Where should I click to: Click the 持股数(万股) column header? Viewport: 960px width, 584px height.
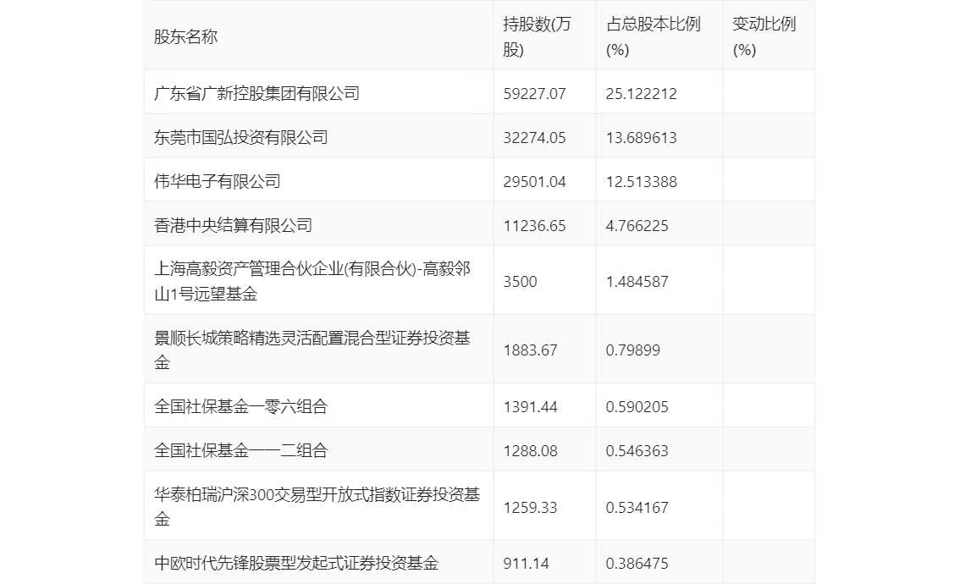[x=537, y=36]
